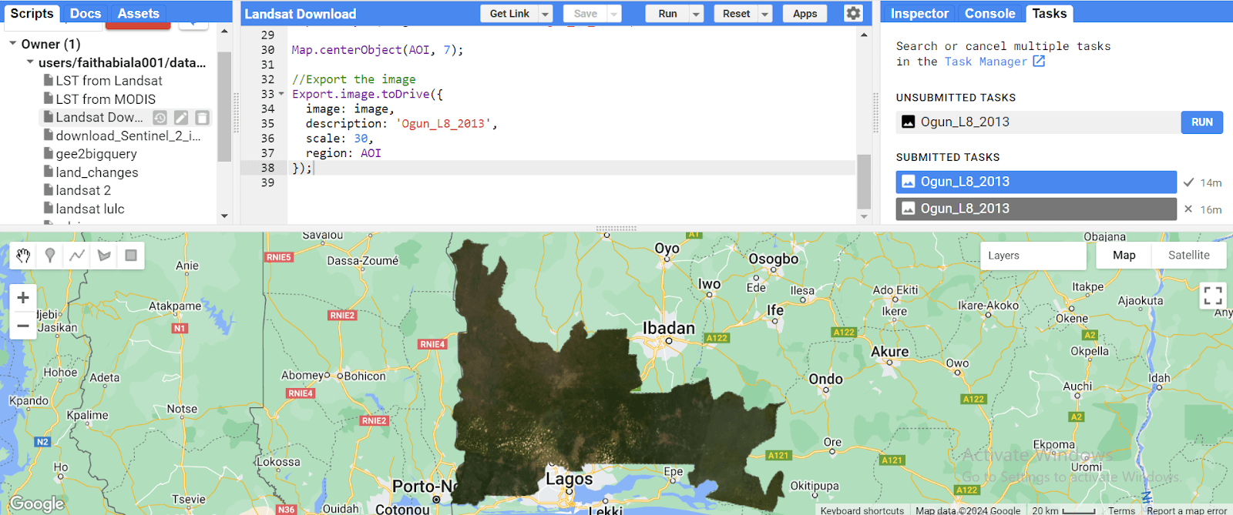Select the add marker drawing tool
The image size is (1233, 515).
point(50,256)
